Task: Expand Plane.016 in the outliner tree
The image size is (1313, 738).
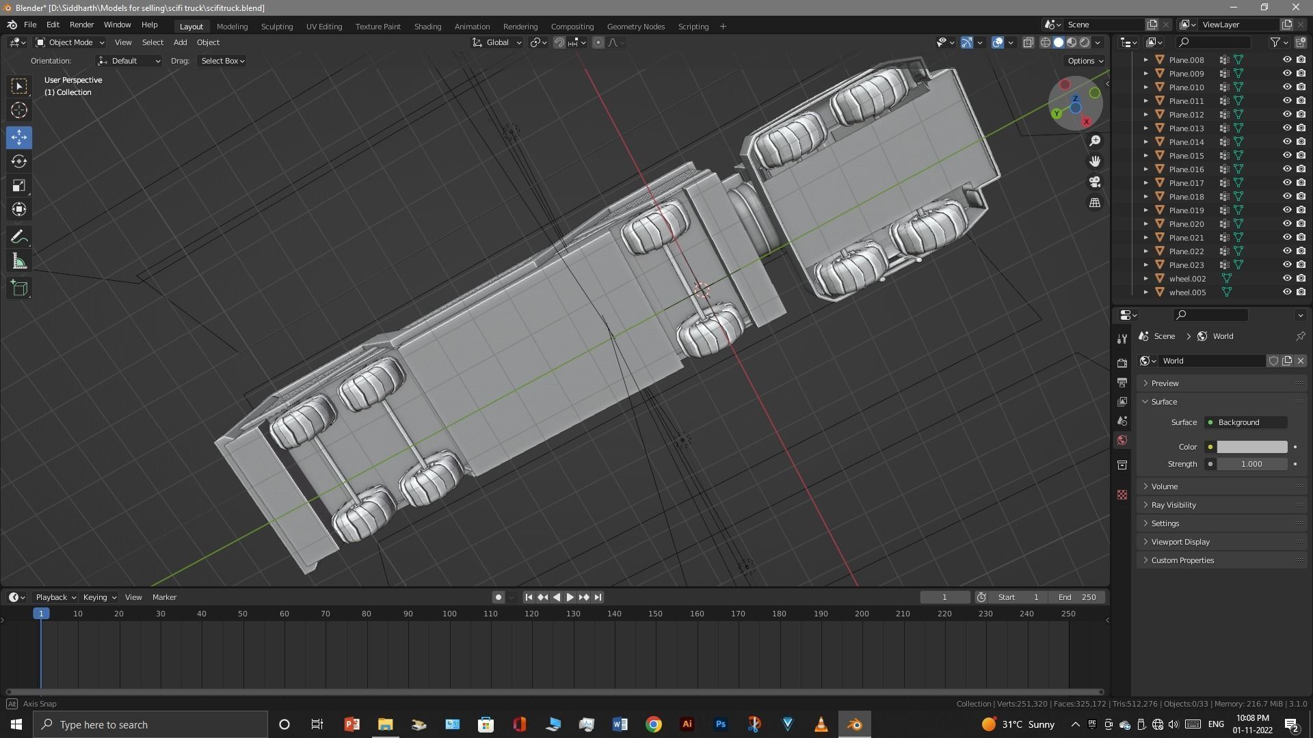Action: 1146,169
